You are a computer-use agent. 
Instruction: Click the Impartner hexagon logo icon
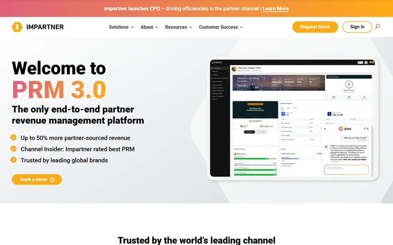tap(17, 27)
